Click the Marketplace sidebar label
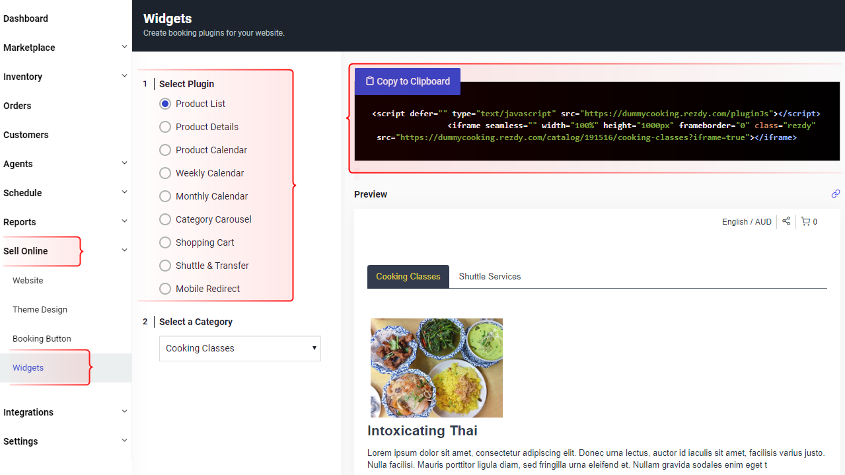 coord(29,48)
